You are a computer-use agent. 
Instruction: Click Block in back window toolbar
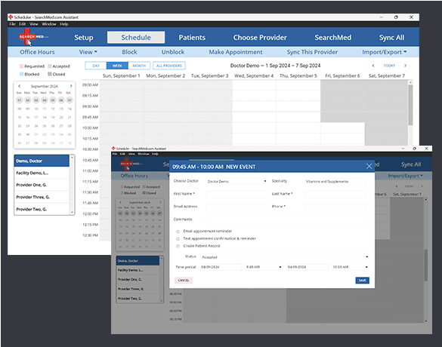pyautogui.click(x=130, y=52)
